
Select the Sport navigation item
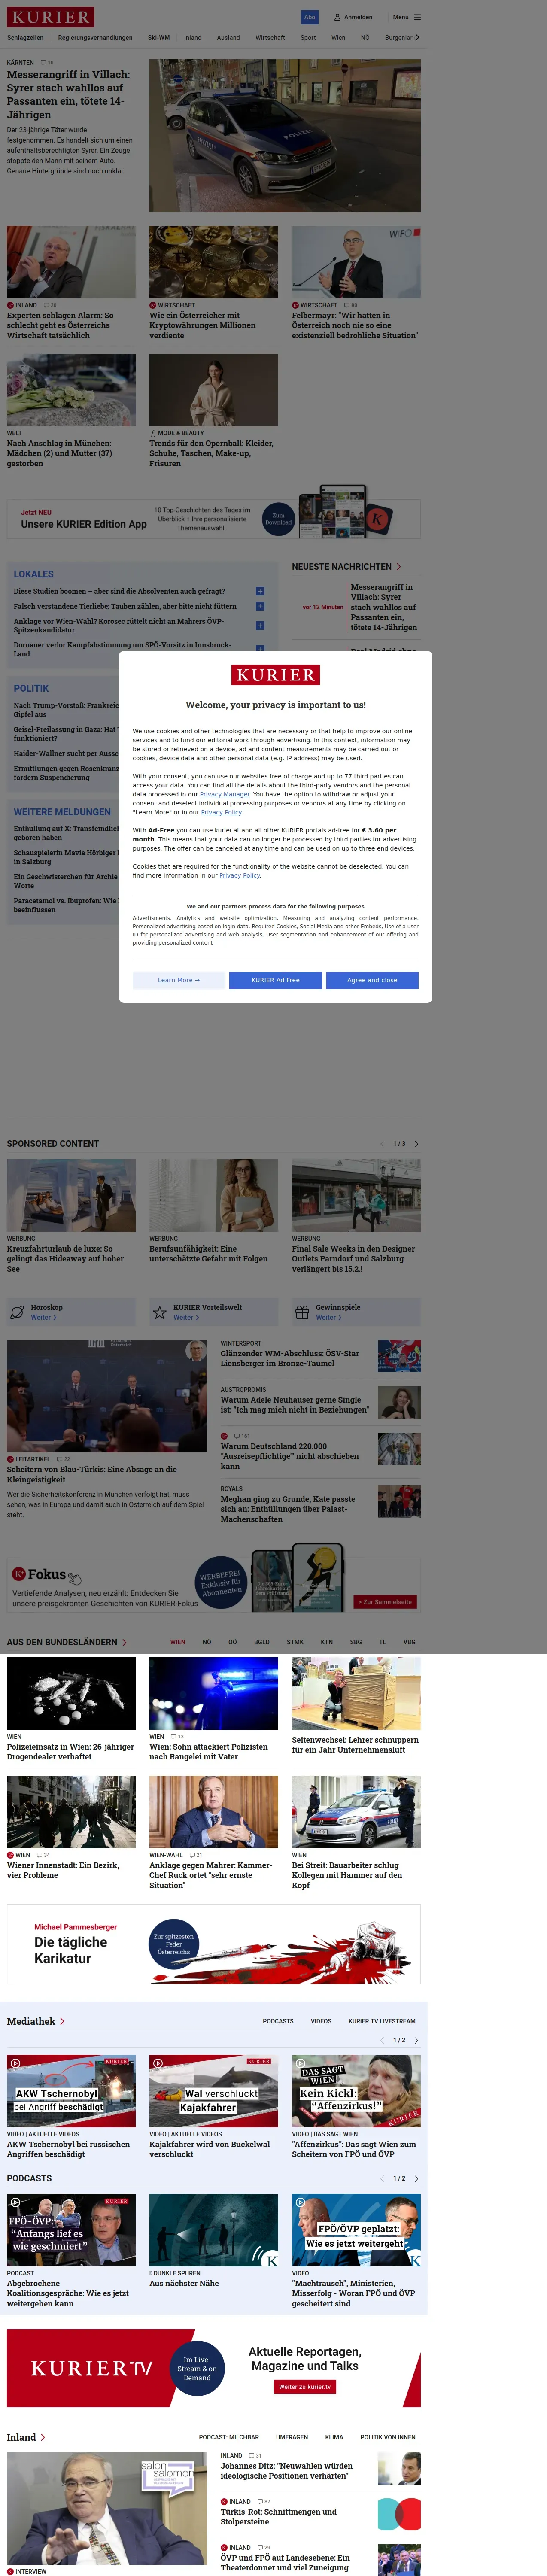(x=308, y=38)
